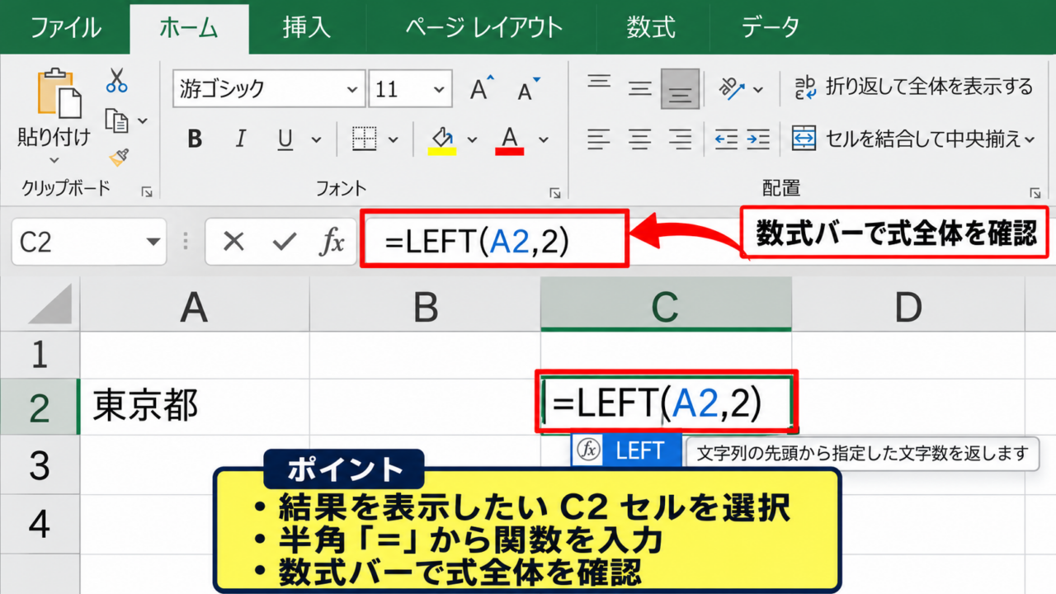Click cell A2 containing 東京都
Viewport: 1056px width, 594px height.
[x=195, y=407]
